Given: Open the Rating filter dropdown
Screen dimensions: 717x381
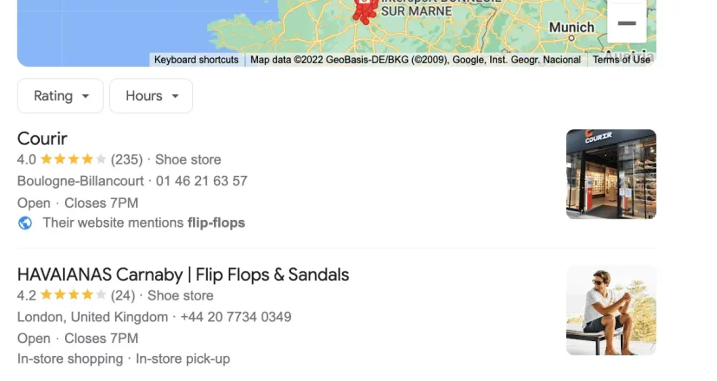Looking at the screenshot, I should pyautogui.click(x=61, y=95).
